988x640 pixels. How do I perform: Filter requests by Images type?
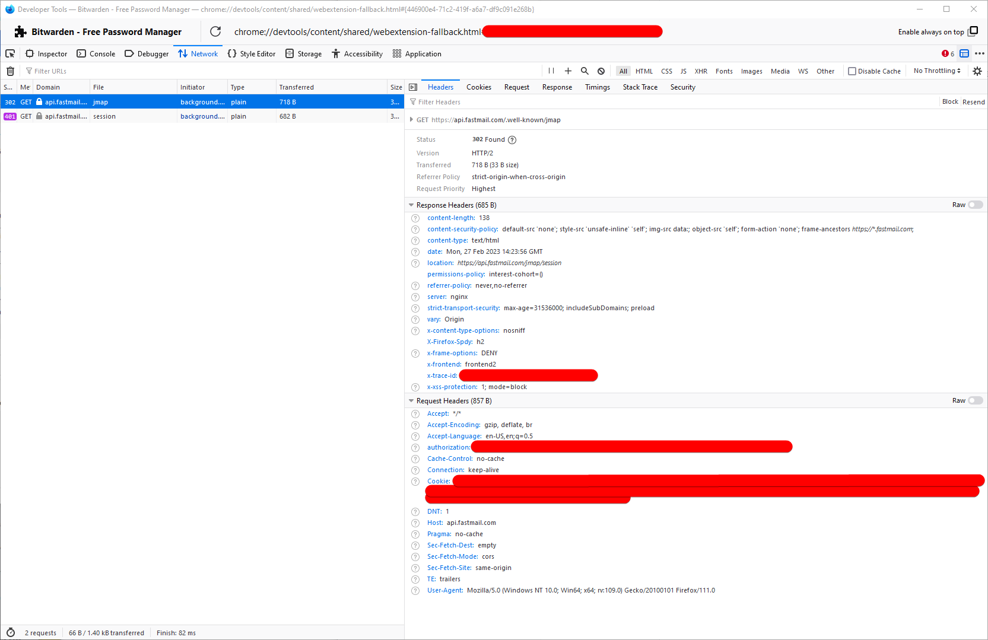752,71
